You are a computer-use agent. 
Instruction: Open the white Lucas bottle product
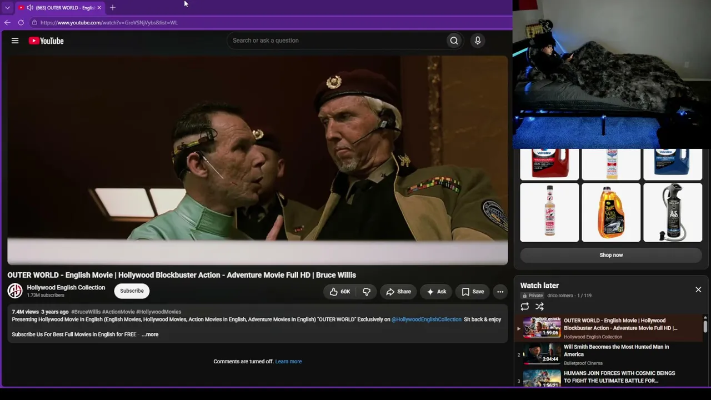tap(611, 164)
